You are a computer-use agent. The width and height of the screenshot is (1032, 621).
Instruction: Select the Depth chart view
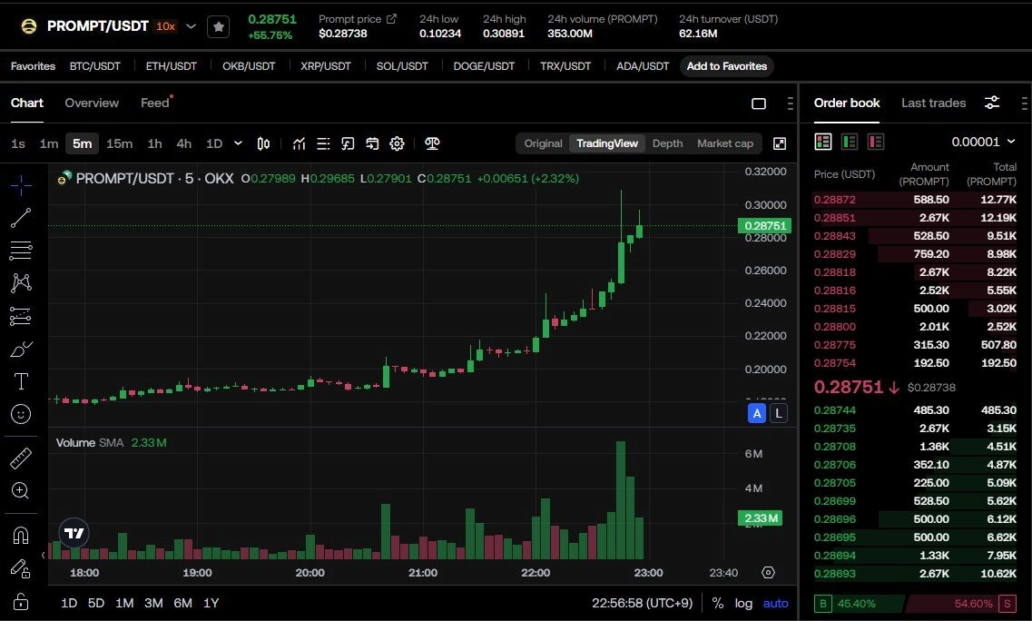pos(667,143)
